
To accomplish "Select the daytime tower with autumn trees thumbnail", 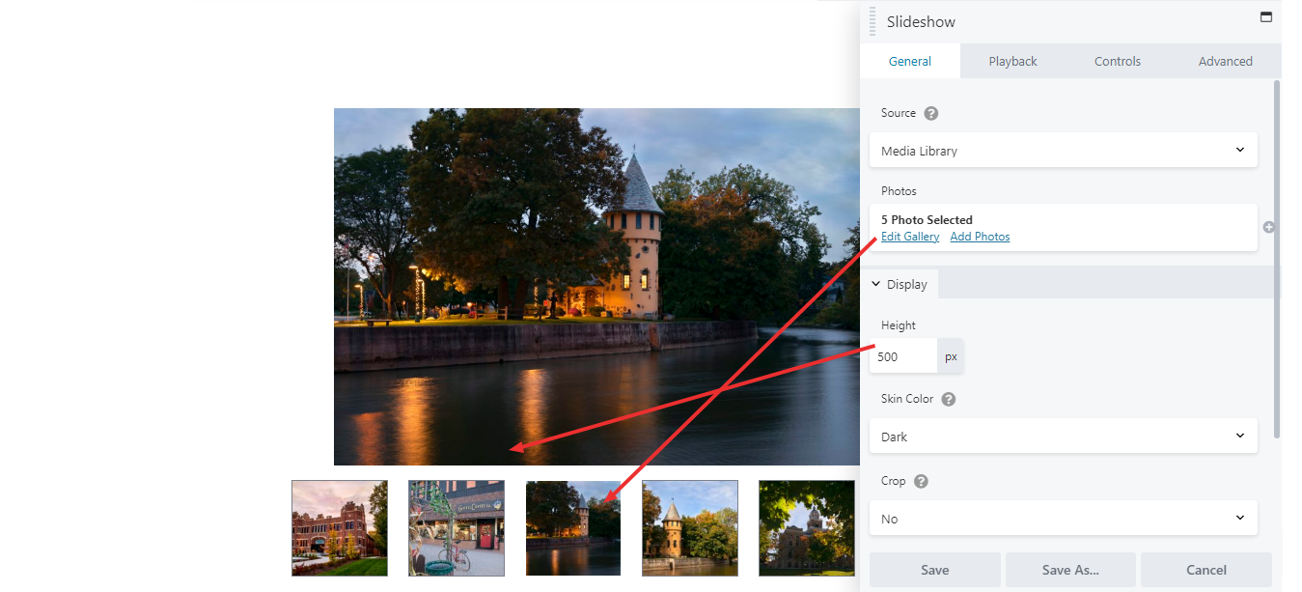I will pyautogui.click(x=690, y=528).
